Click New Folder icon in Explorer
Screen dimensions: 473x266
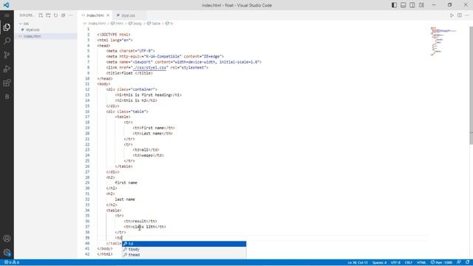(x=48, y=15)
